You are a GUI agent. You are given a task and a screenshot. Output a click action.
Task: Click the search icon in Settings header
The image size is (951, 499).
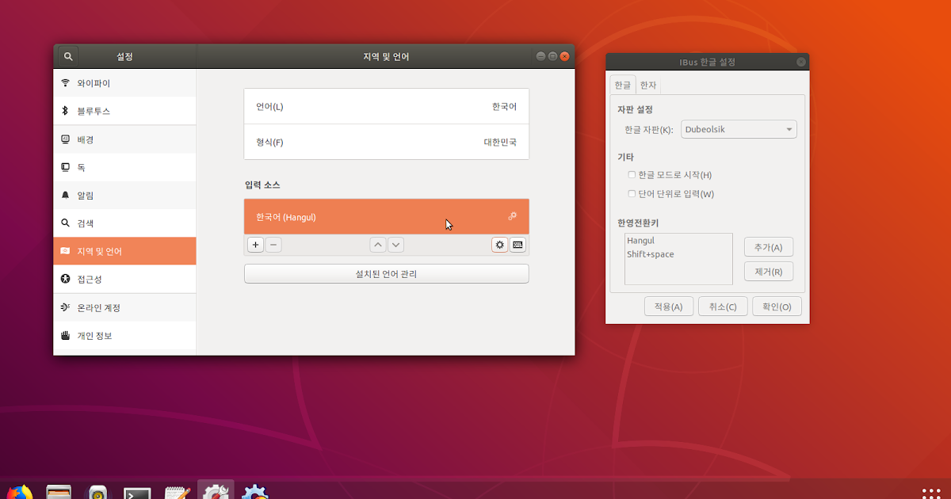pyautogui.click(x=68, y=56)
